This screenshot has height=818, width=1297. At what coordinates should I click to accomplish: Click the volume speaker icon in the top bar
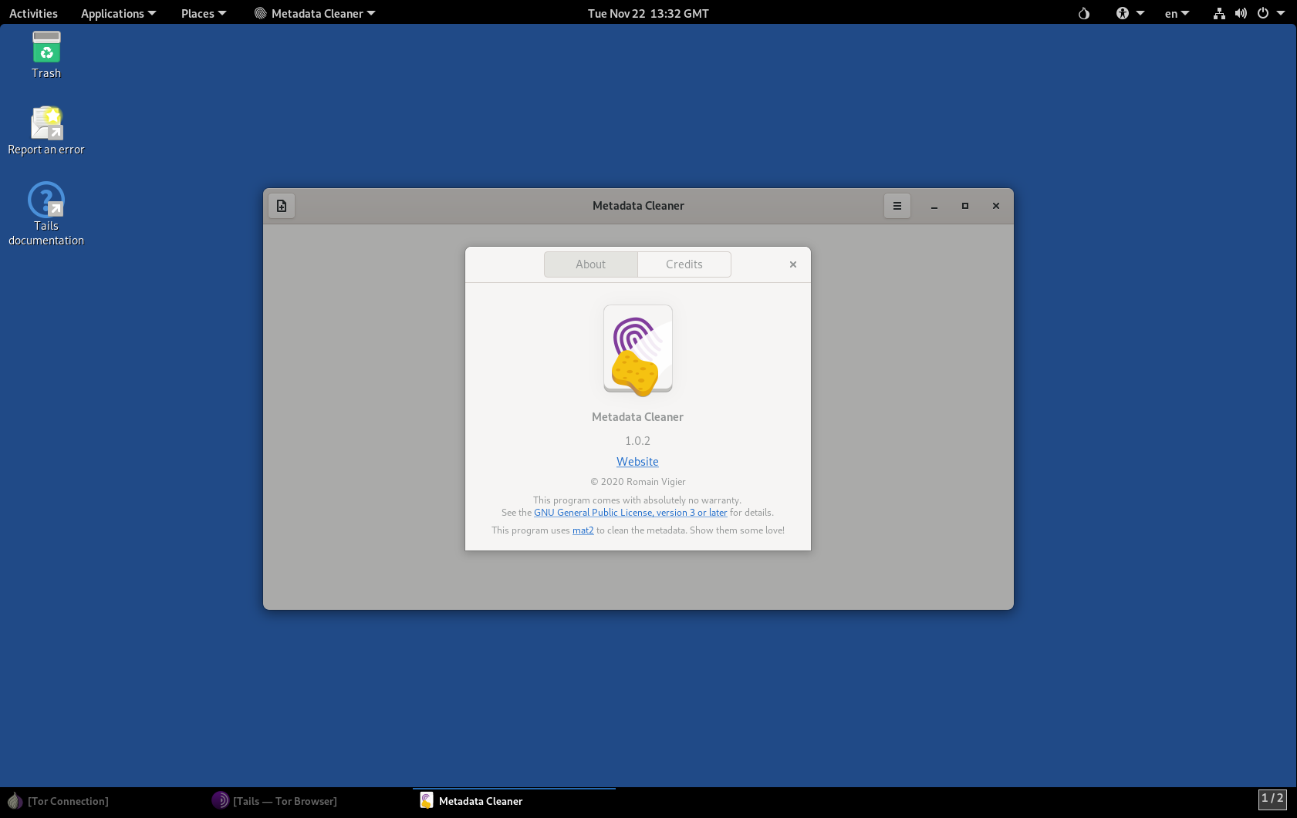tap(1241, 13)
